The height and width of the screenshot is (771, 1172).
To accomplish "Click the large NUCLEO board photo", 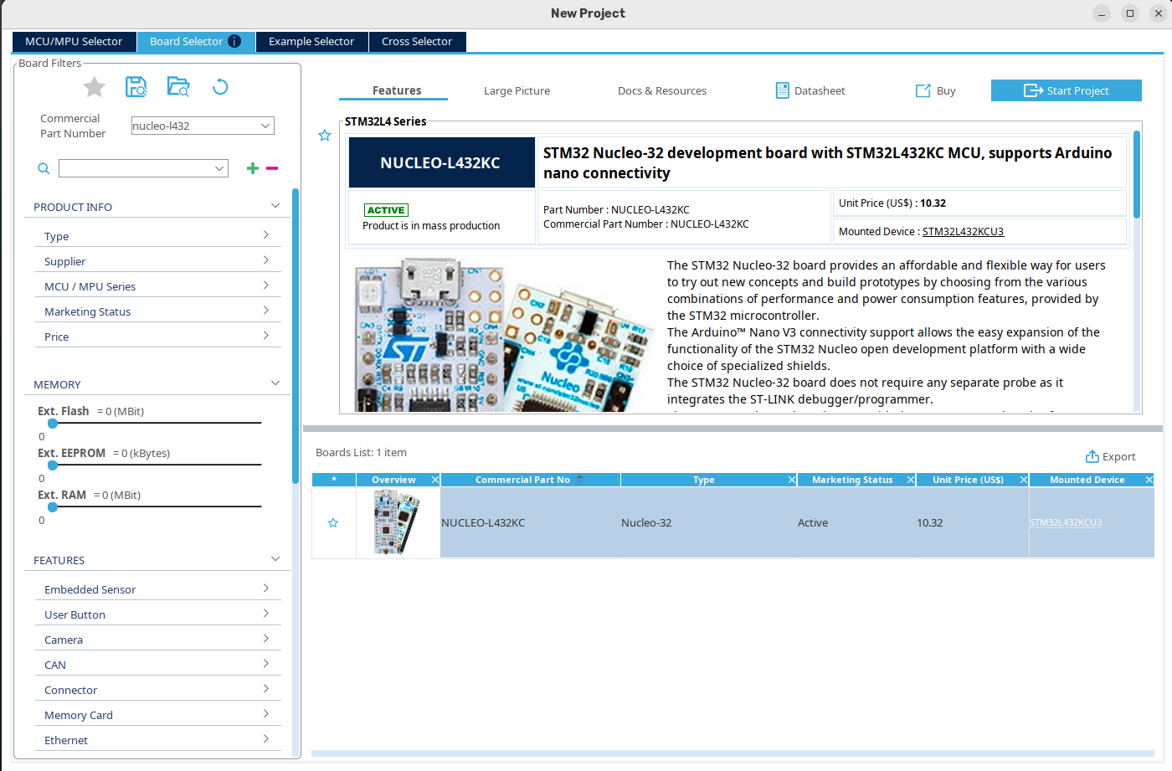I will (x=504, y=335).
